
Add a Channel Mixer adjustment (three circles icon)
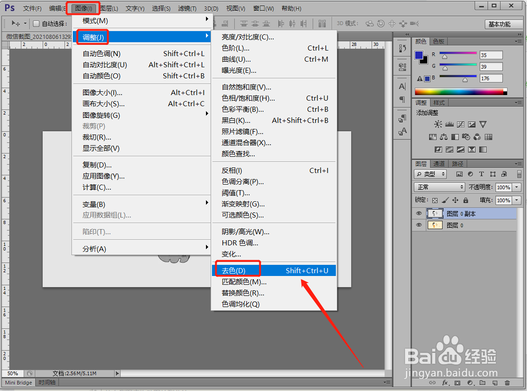[x=477, y=137]
